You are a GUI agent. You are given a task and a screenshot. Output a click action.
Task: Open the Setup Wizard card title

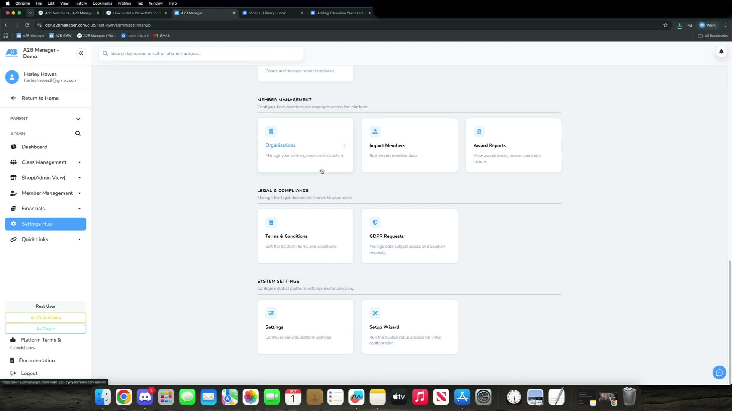(384, 327)
